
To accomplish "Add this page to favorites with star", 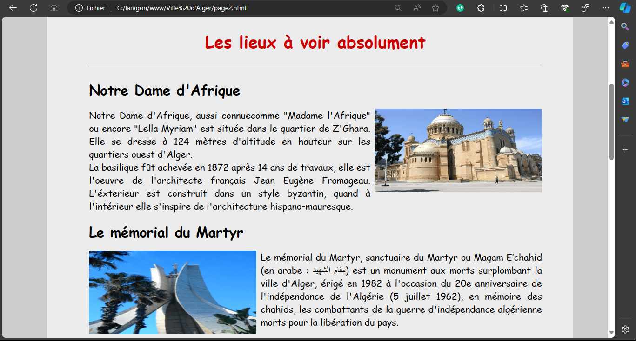I will coord(435,8).
